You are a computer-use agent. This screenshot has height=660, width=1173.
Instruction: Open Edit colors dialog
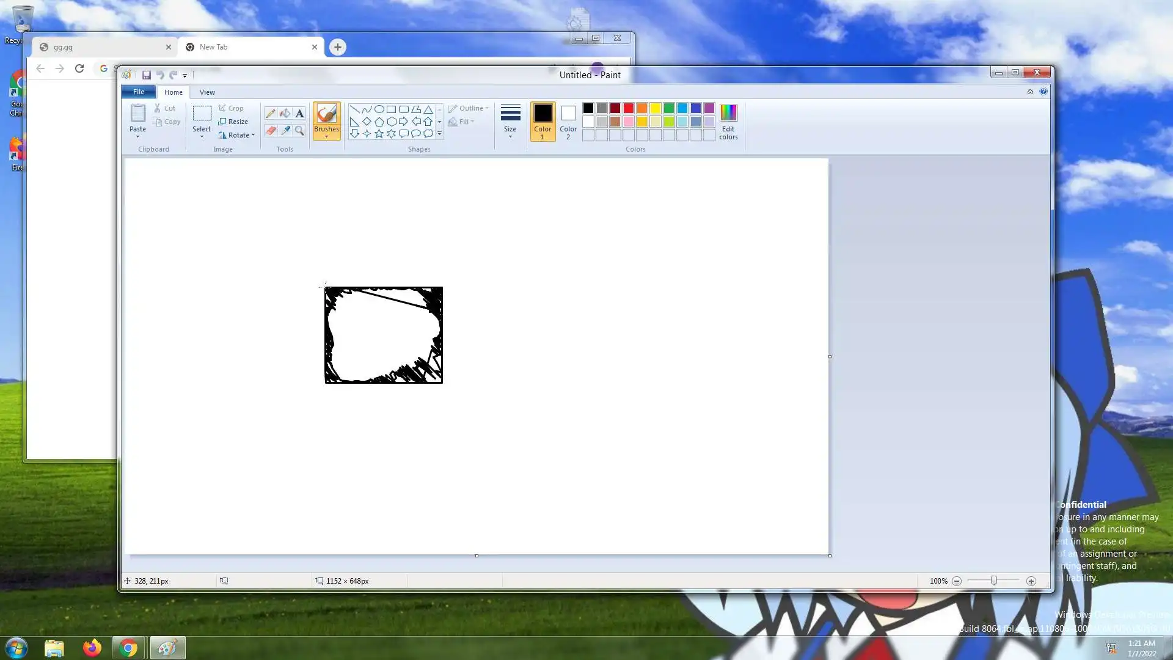[728, 121]
